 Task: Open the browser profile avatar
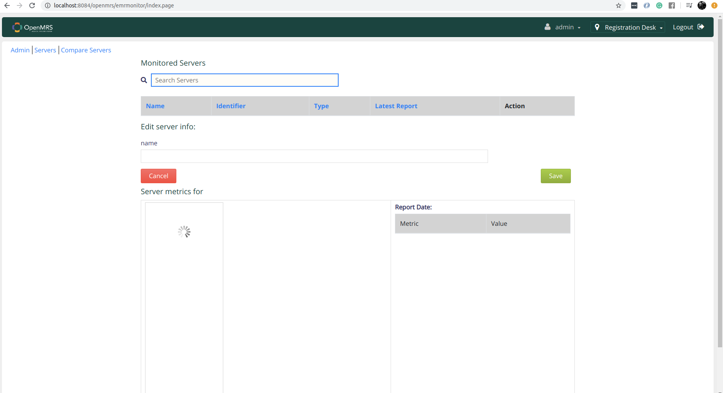(702, 5)
